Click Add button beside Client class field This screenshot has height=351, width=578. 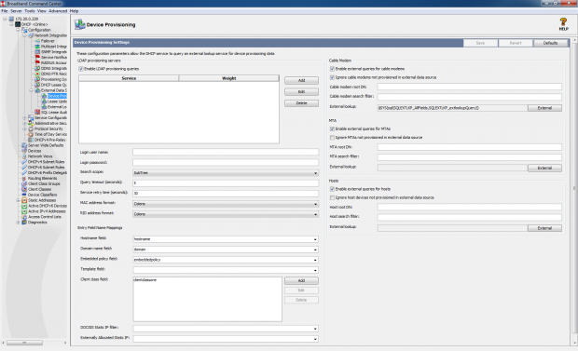(x=301, y=280)
